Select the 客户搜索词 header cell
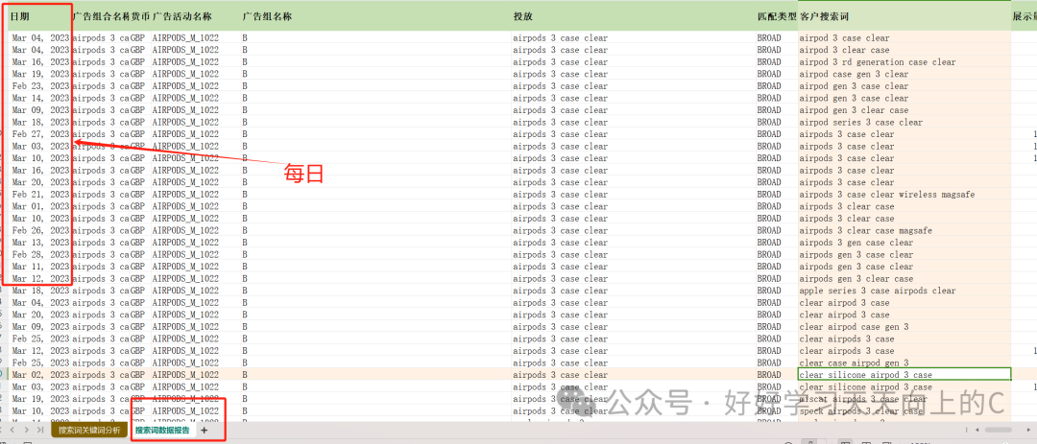1037x444 pixels. coord(904,16)
